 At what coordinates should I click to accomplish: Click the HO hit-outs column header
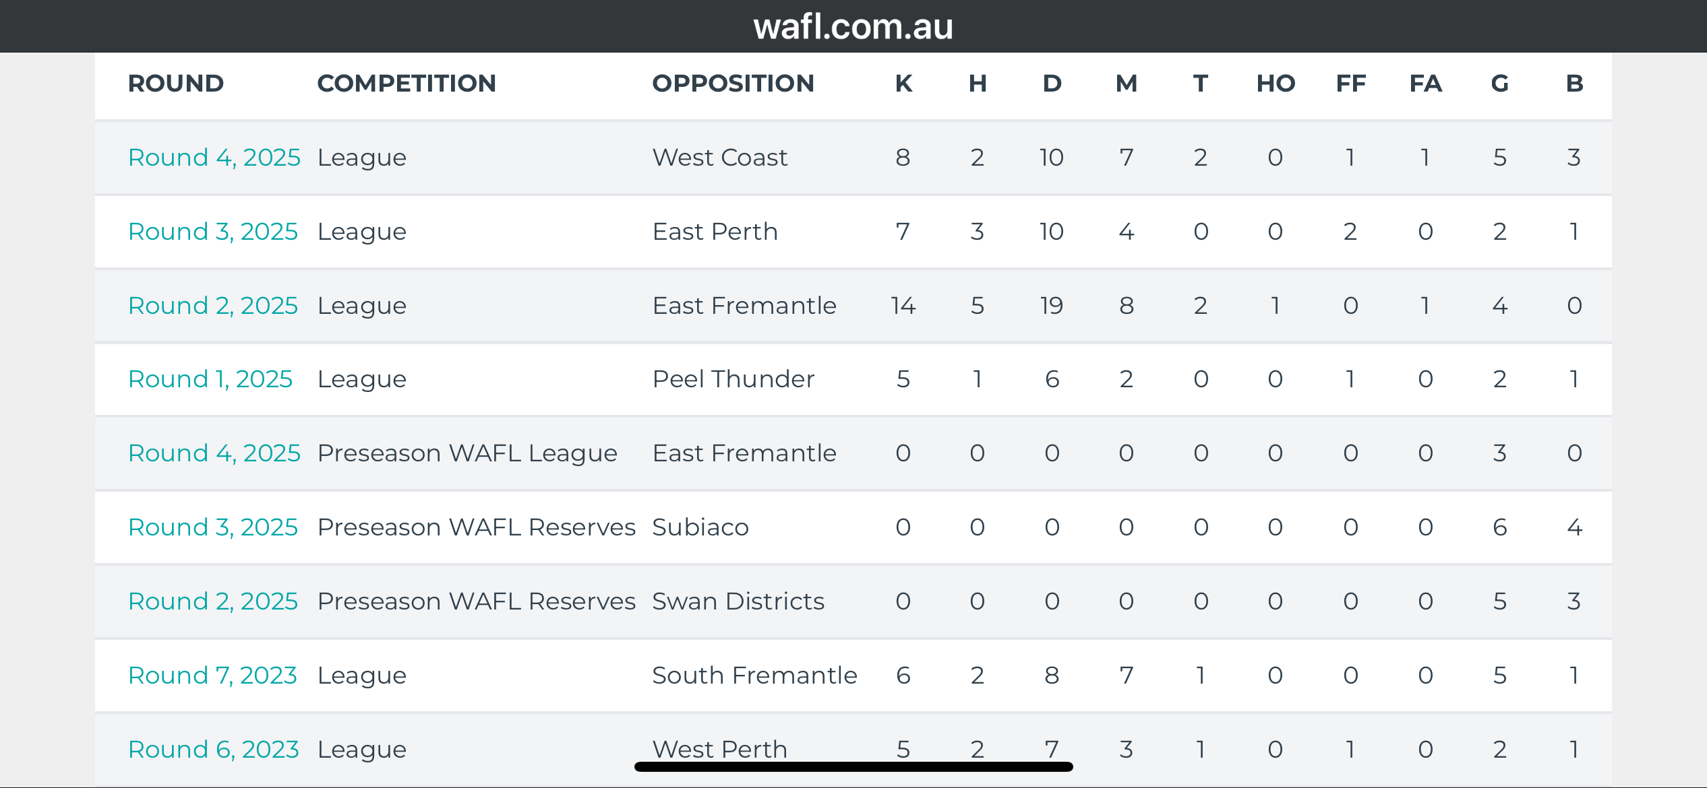click(x=1276, y=84)
